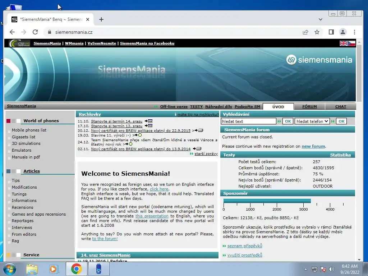Screen dimensions: 368x276
Task: Open '3D simulations' sidebar item
Action: coord(26,143)
